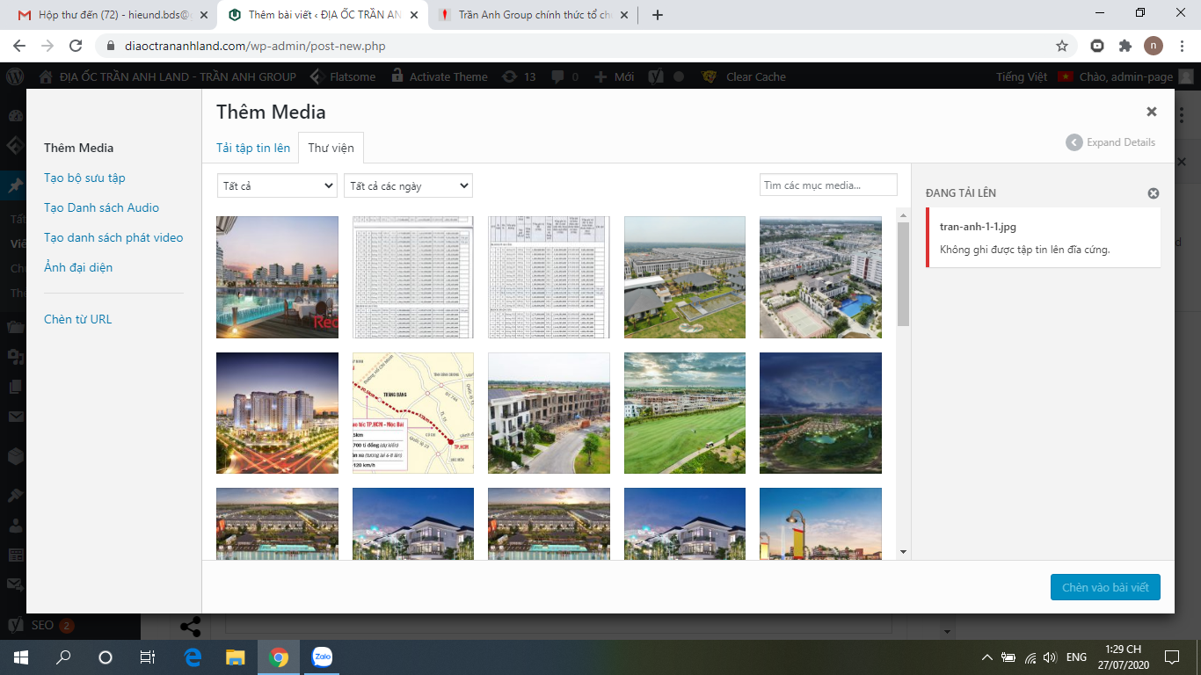Open Task View on the taskbar
Screen dimensions: 1201x675
click(148, 657)
